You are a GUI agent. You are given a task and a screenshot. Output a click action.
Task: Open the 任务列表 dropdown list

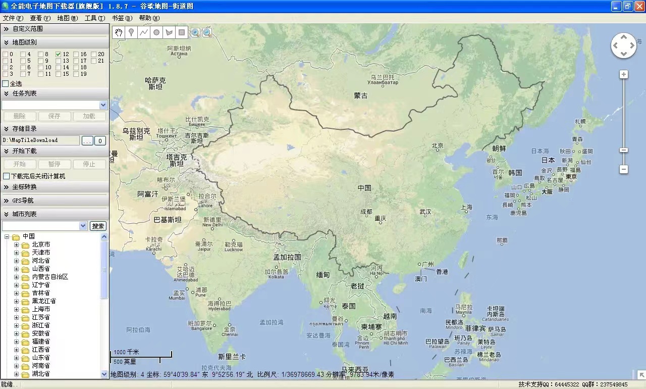[103, 105]
